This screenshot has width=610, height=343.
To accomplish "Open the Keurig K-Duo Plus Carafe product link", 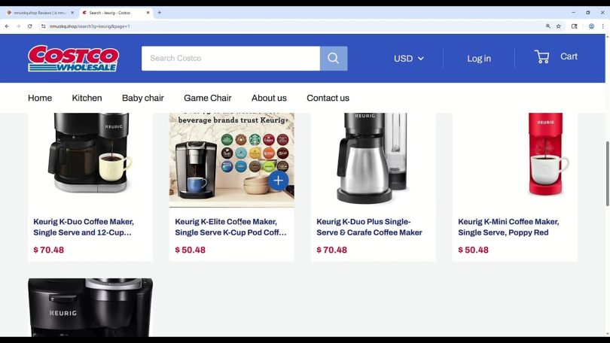I will (x=369, y=227).
